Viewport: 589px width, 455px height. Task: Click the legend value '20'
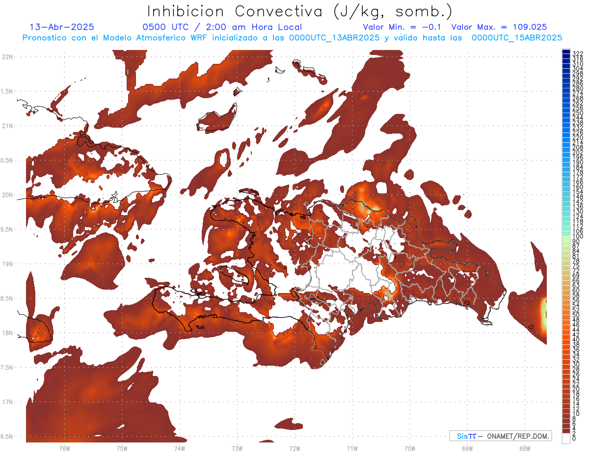coord(576,389)
